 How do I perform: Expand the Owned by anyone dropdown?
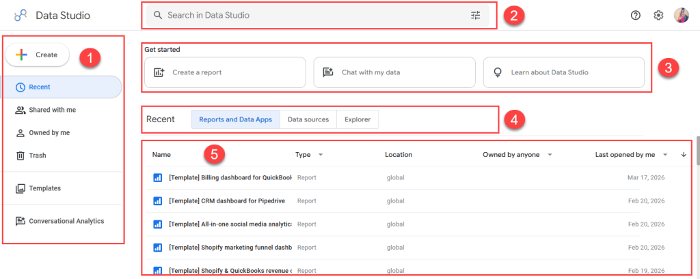click(x=550, y=155)
